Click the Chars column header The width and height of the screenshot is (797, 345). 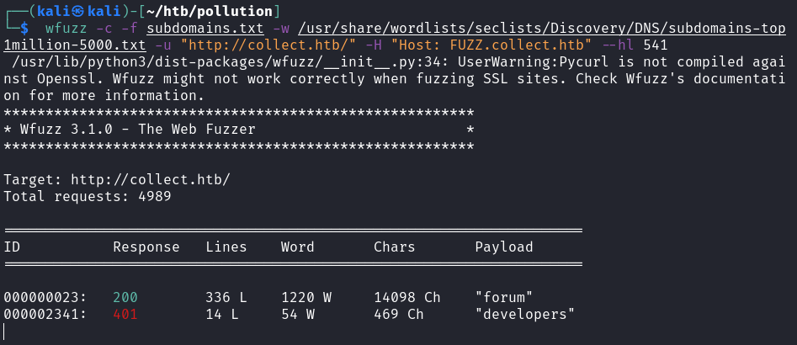[x=395, y=247]
